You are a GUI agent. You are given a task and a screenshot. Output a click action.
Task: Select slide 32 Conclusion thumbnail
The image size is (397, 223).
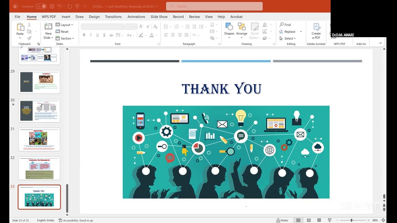pyautogui.click(x=39, y=168)
